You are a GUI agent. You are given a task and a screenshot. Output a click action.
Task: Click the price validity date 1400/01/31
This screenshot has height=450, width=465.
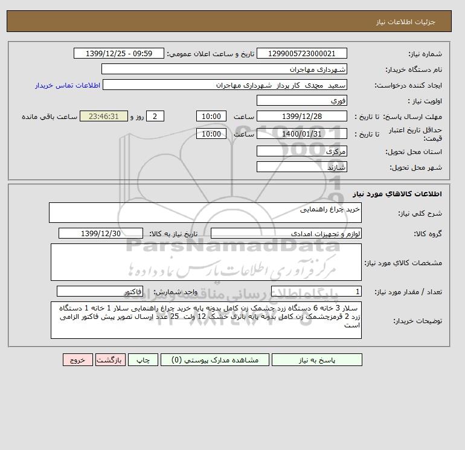pyautogui.click(x=301, y=133)
